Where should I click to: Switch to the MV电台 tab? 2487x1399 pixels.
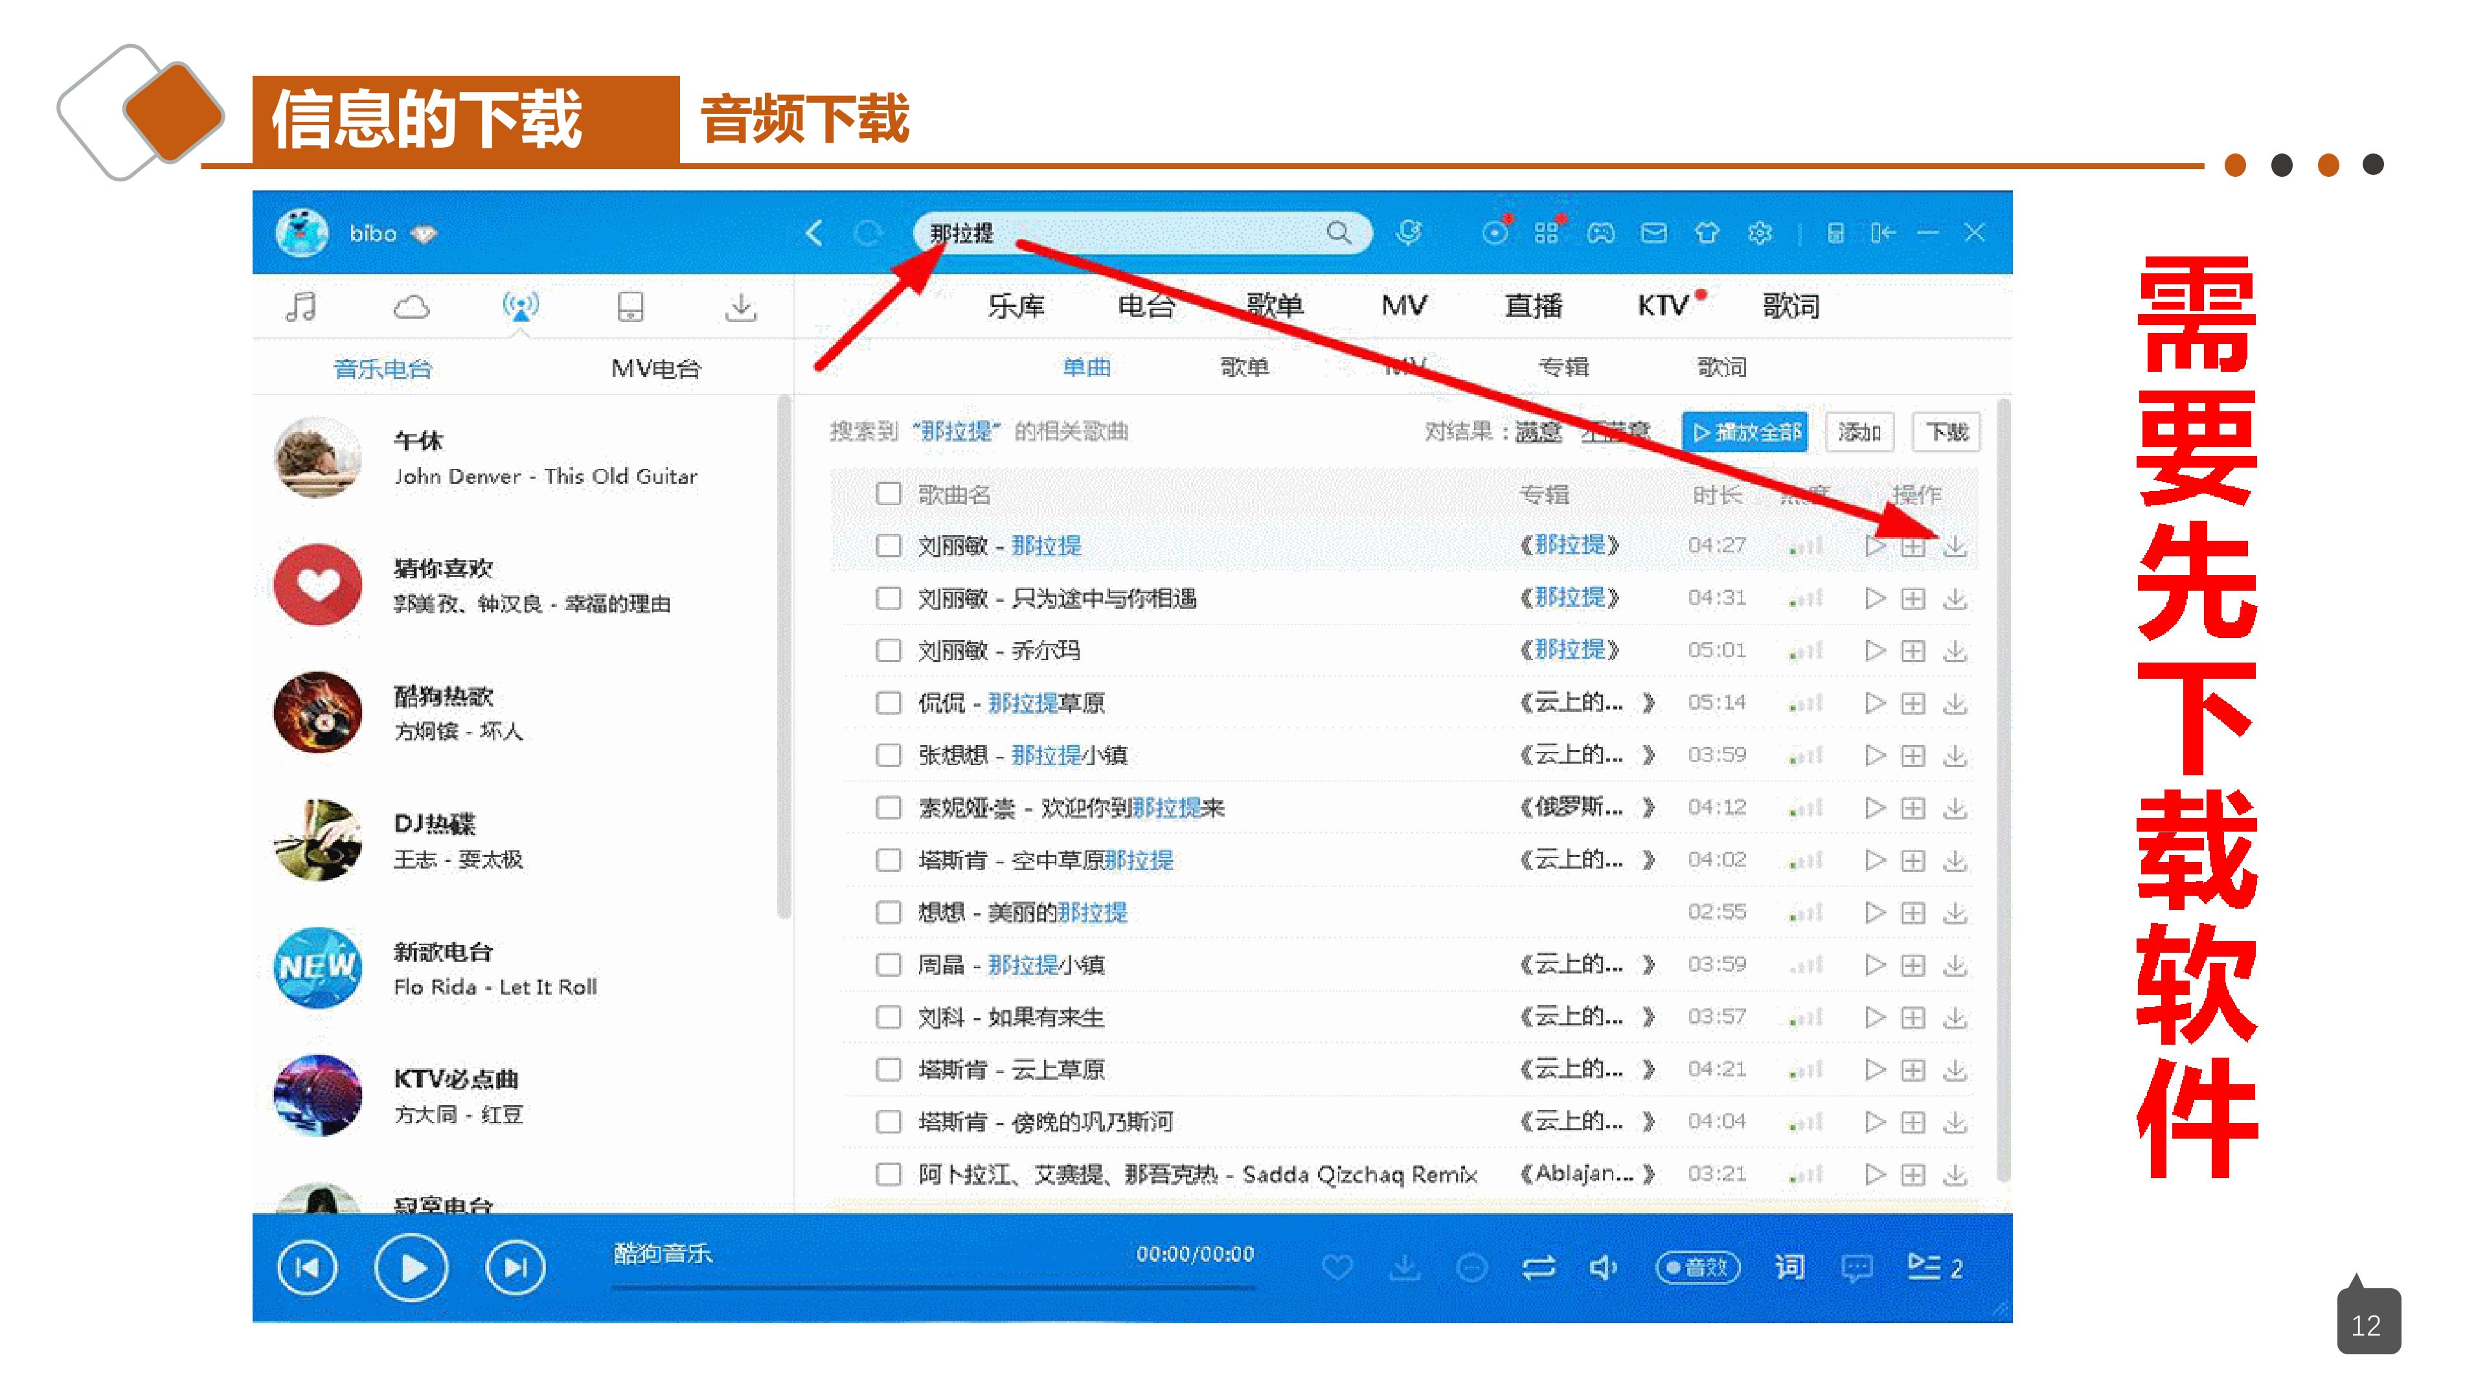pos(657,368)
